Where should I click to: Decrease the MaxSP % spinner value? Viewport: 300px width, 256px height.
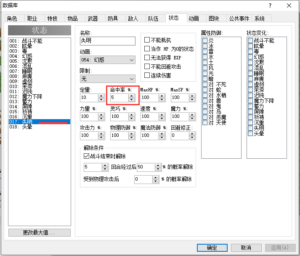pos(192,99)
